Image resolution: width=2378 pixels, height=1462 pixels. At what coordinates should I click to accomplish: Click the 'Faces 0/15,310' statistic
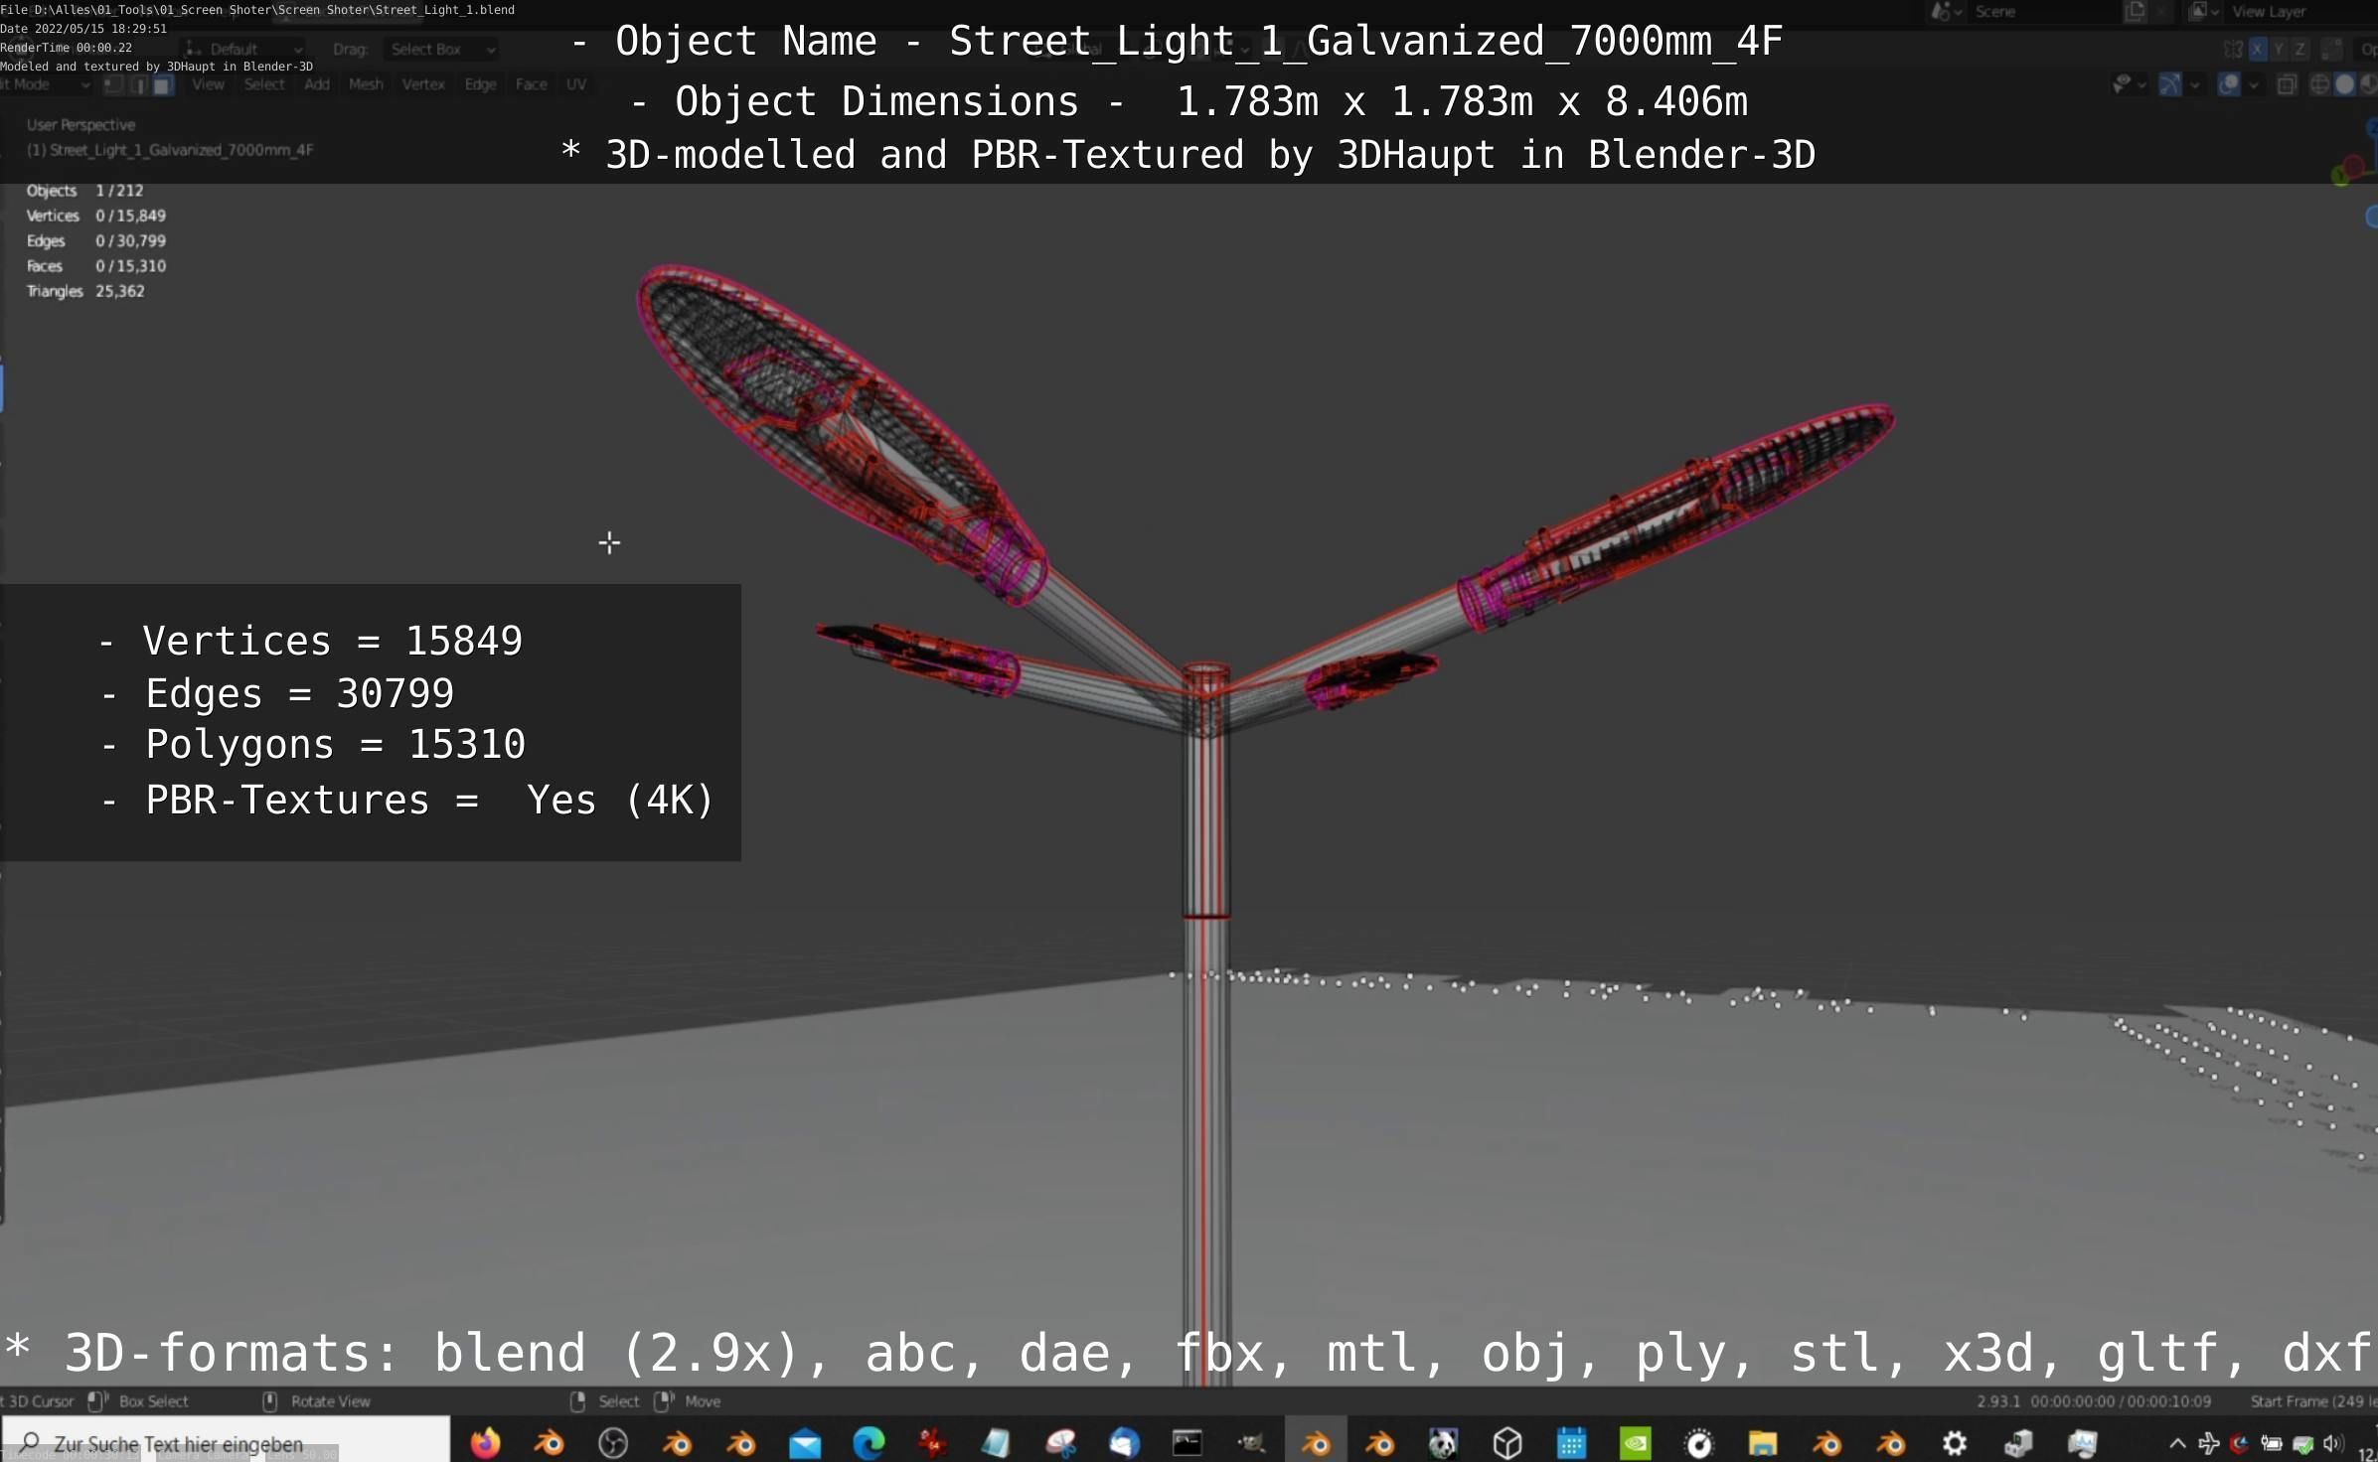[x=96, y=266]
